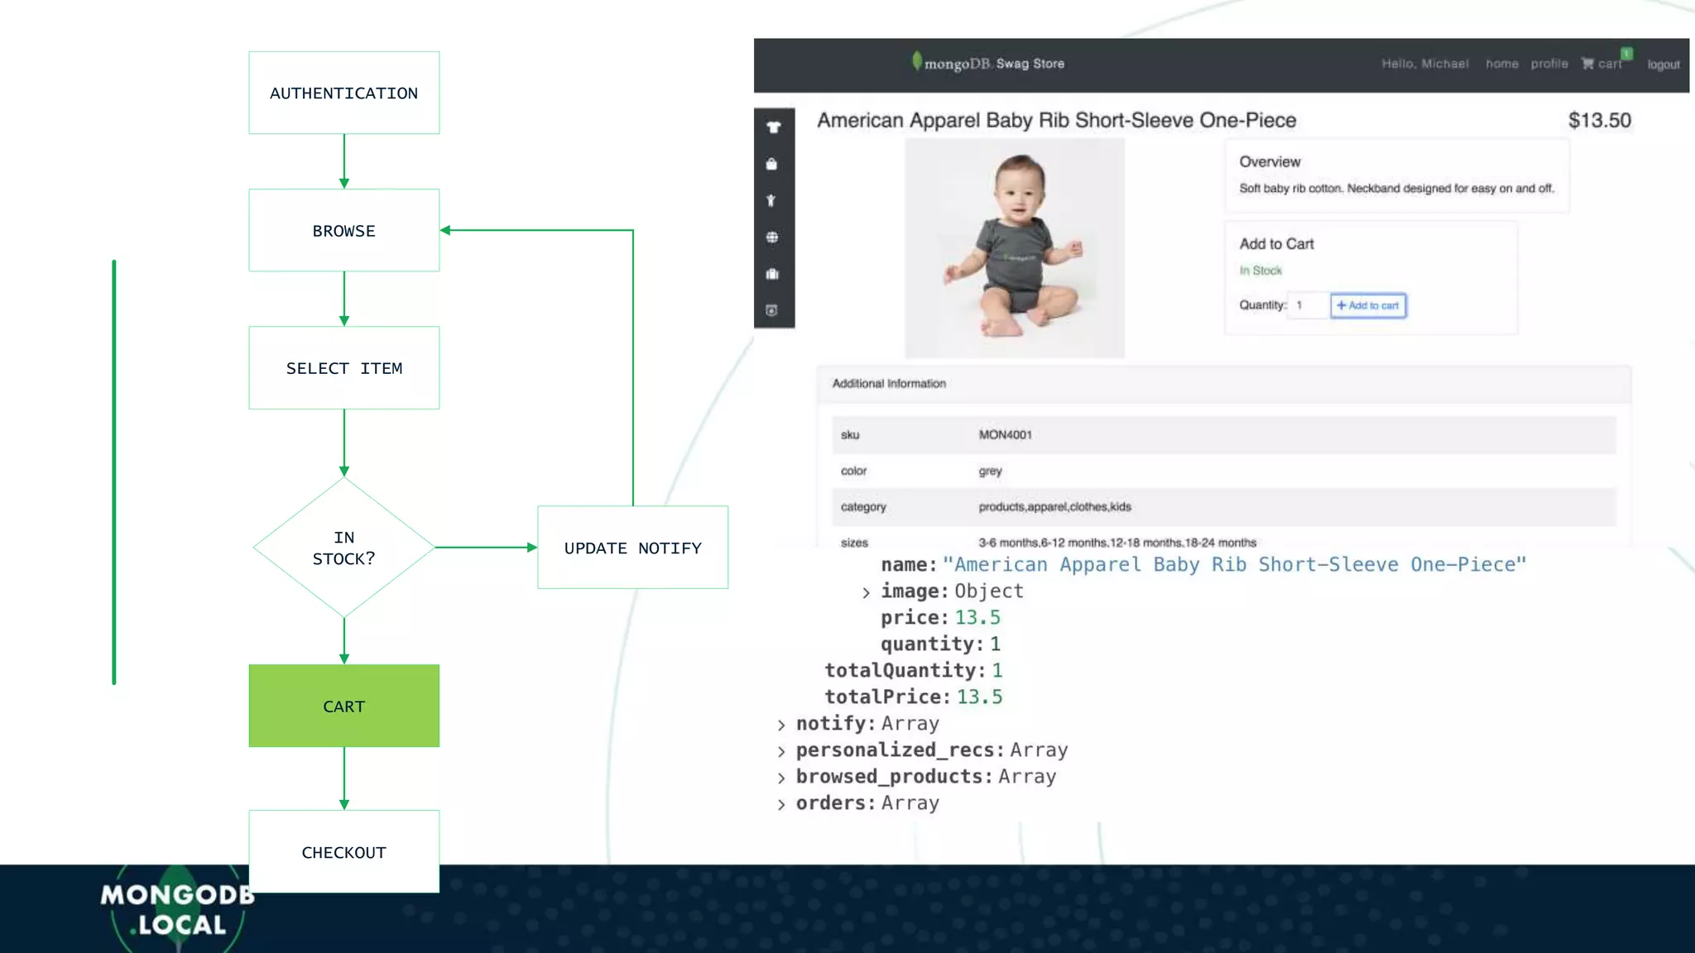
Task: Click the logout link
Action: point(1663,65)
